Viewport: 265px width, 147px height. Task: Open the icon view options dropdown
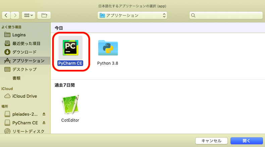pyautogui.click(x=29, y=15)
